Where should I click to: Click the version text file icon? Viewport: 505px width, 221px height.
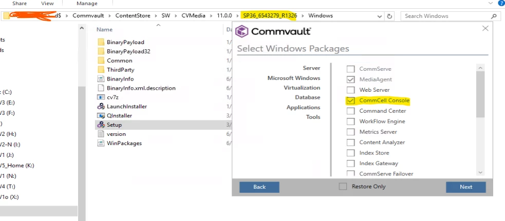point(101,134)
